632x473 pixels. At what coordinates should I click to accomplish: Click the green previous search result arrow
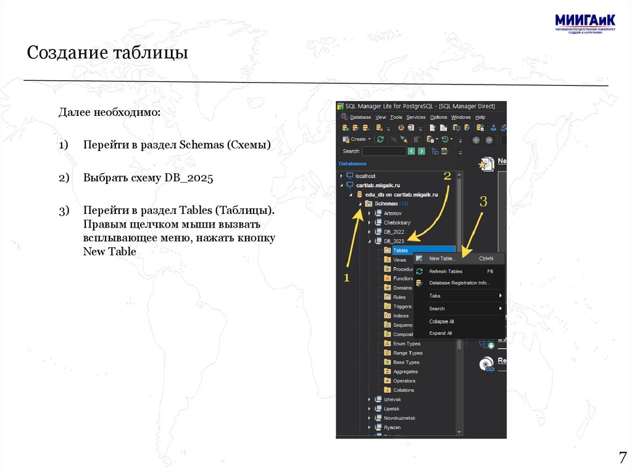pos(411,151)
